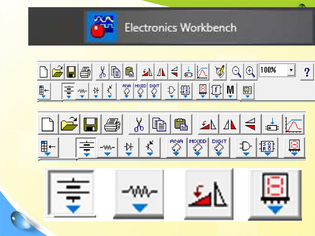Open the Instruments oscilloscope parts bin
The width and height of the screenshot is (315, 236).
[248, 91]
